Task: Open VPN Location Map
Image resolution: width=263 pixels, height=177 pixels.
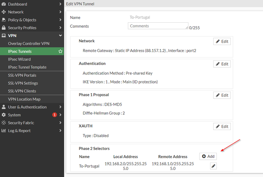Action: (24, 99)
